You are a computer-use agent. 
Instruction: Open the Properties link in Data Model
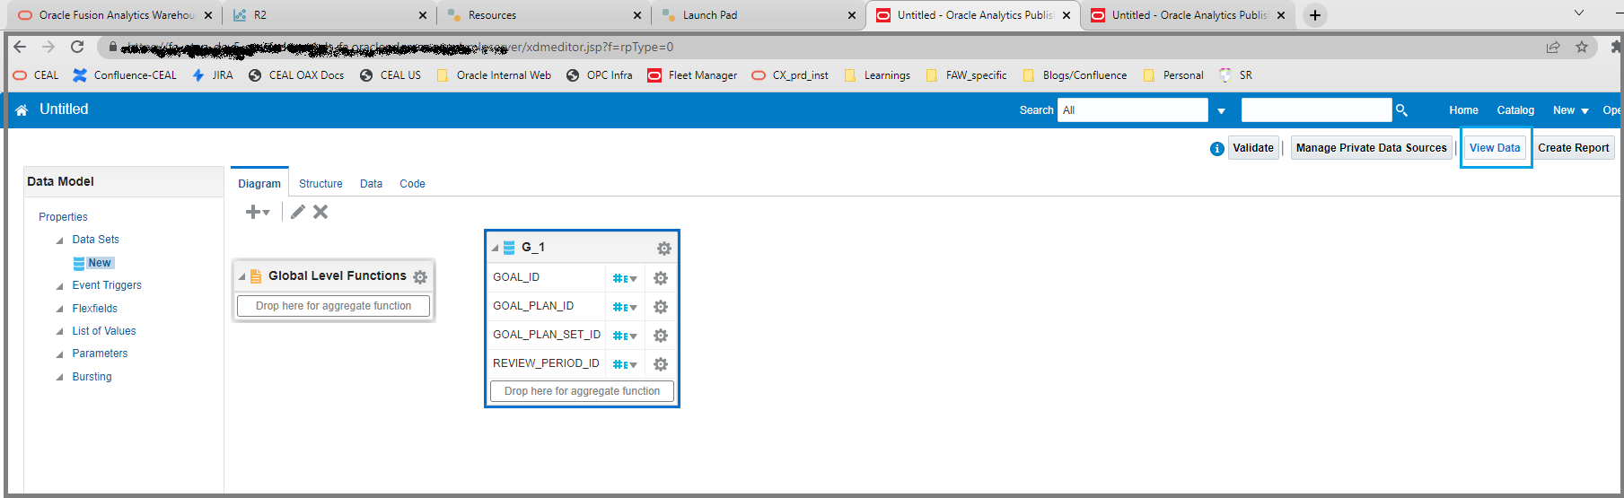tap(63, 217)
